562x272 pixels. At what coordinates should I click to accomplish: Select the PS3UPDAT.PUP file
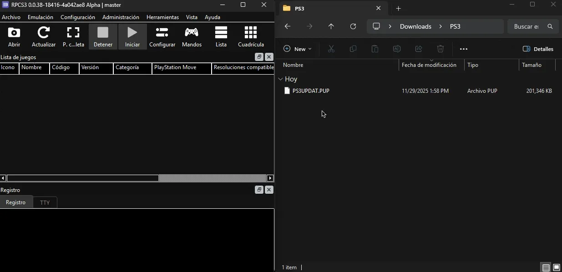click(x=311, y=91)
